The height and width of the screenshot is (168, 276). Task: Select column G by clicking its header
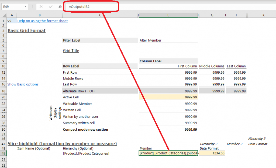click(x=212, y=15)
